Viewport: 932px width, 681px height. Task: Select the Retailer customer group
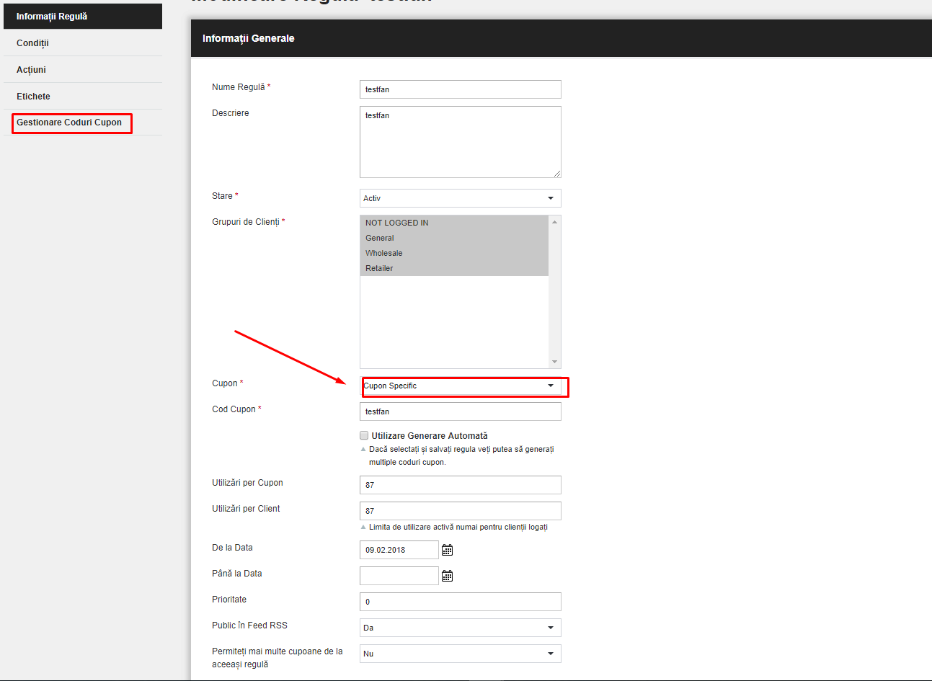tap(454, 268)
